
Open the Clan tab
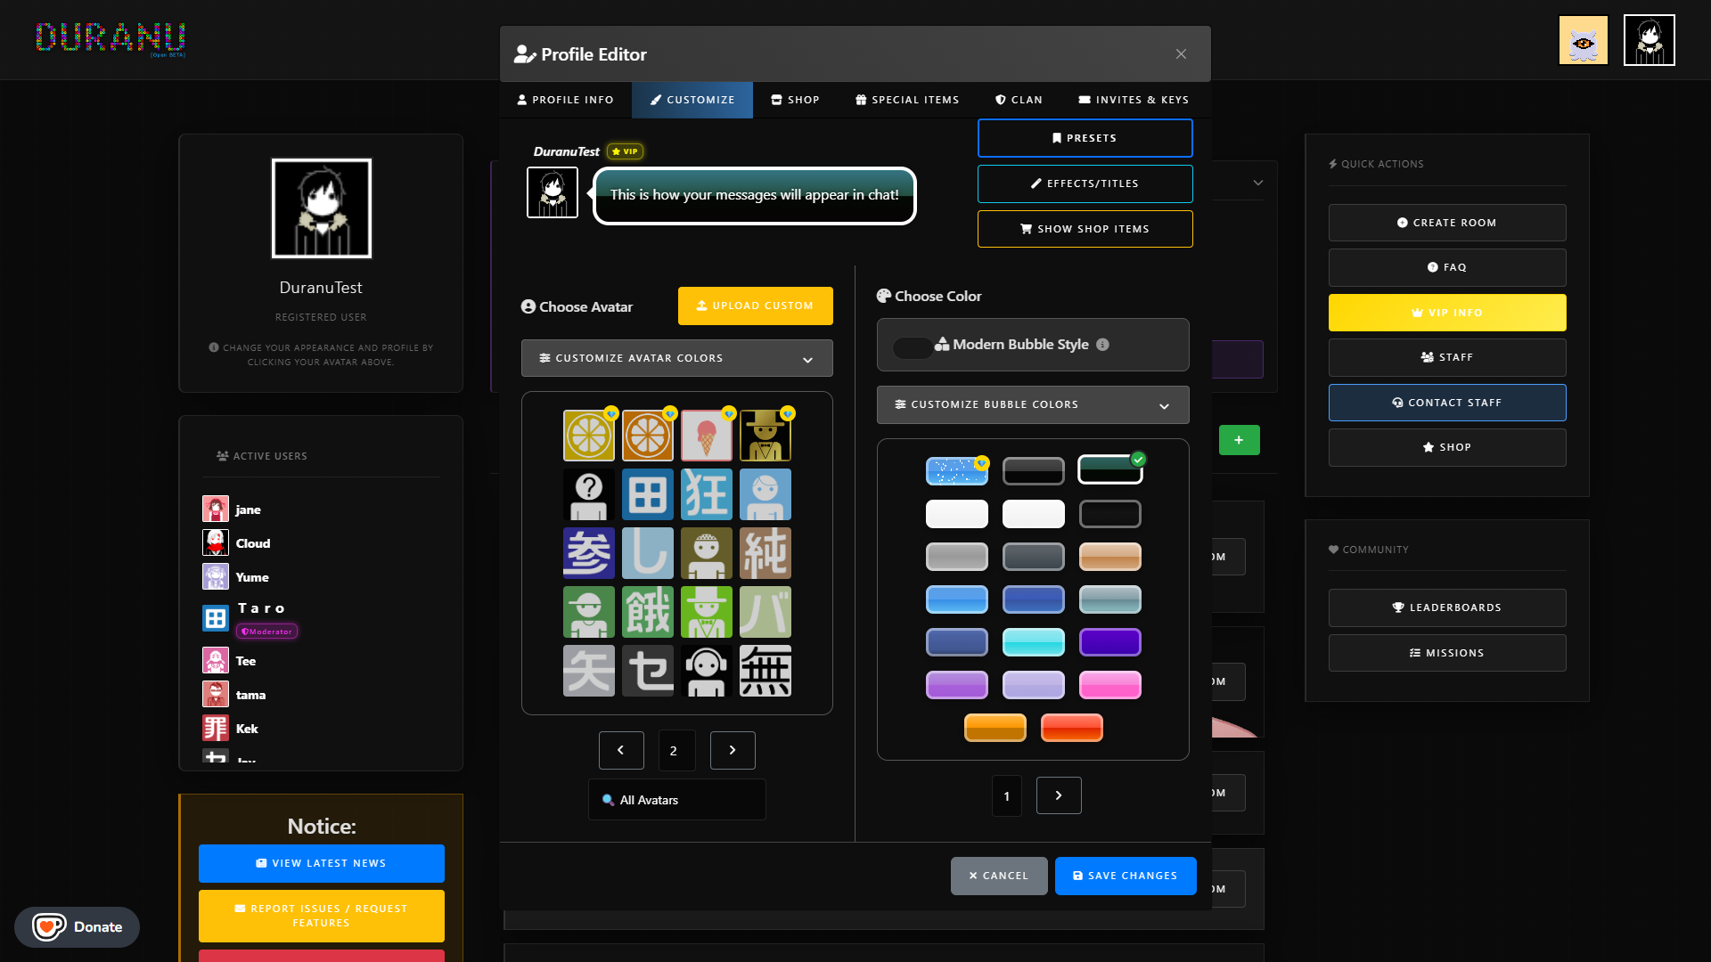coord(1019,100)
